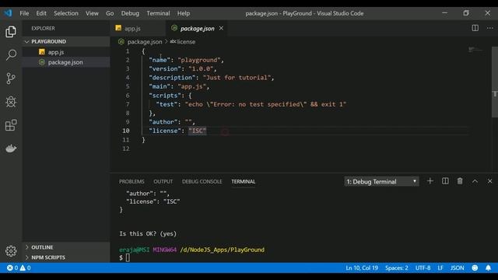Change encoding via UTF-8 status item

pyautogui.click(x=423, y=268)
